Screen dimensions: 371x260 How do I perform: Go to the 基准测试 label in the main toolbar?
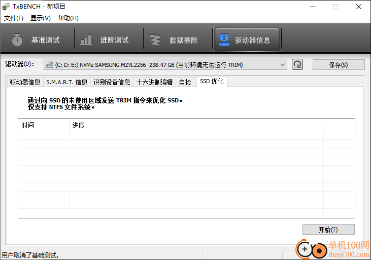[46, 40]
